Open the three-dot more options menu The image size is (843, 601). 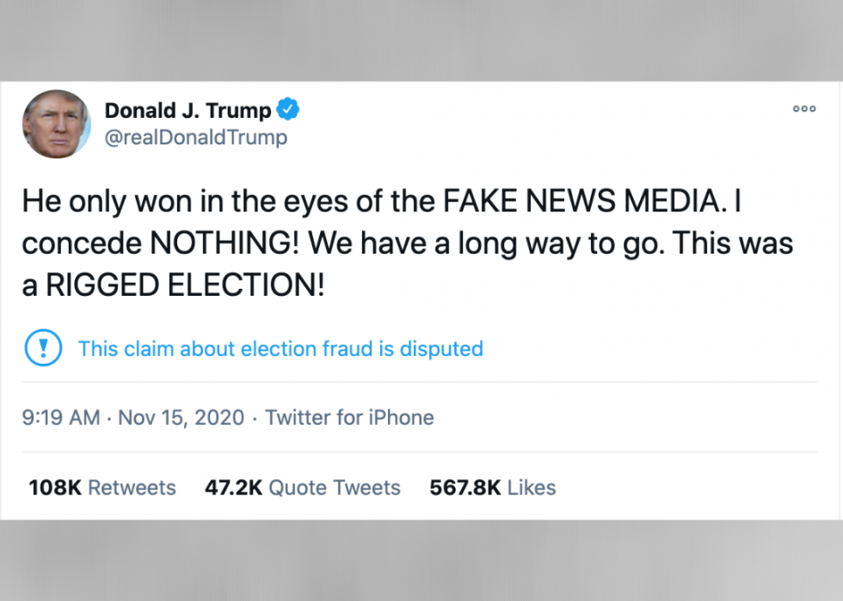pos(804,108)
